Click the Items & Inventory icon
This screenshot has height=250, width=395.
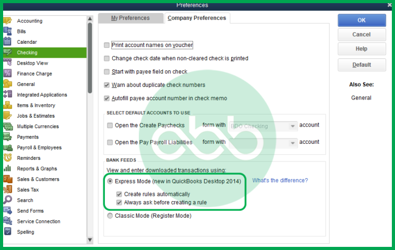(7, 105)
